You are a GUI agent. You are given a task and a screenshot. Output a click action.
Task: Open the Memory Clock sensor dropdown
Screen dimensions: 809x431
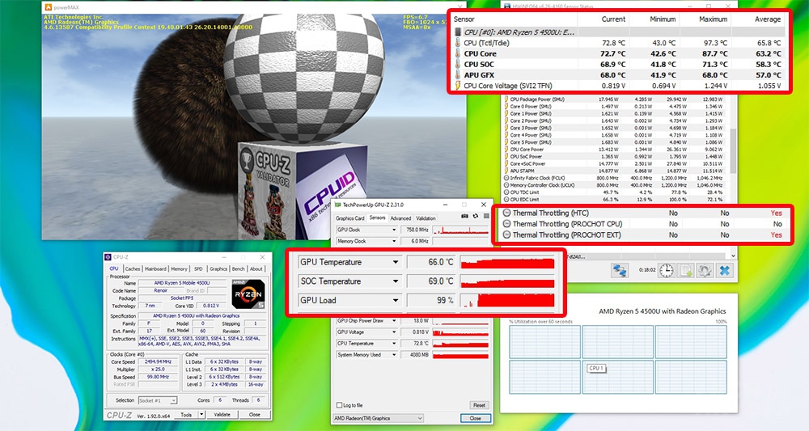[394, 241]
